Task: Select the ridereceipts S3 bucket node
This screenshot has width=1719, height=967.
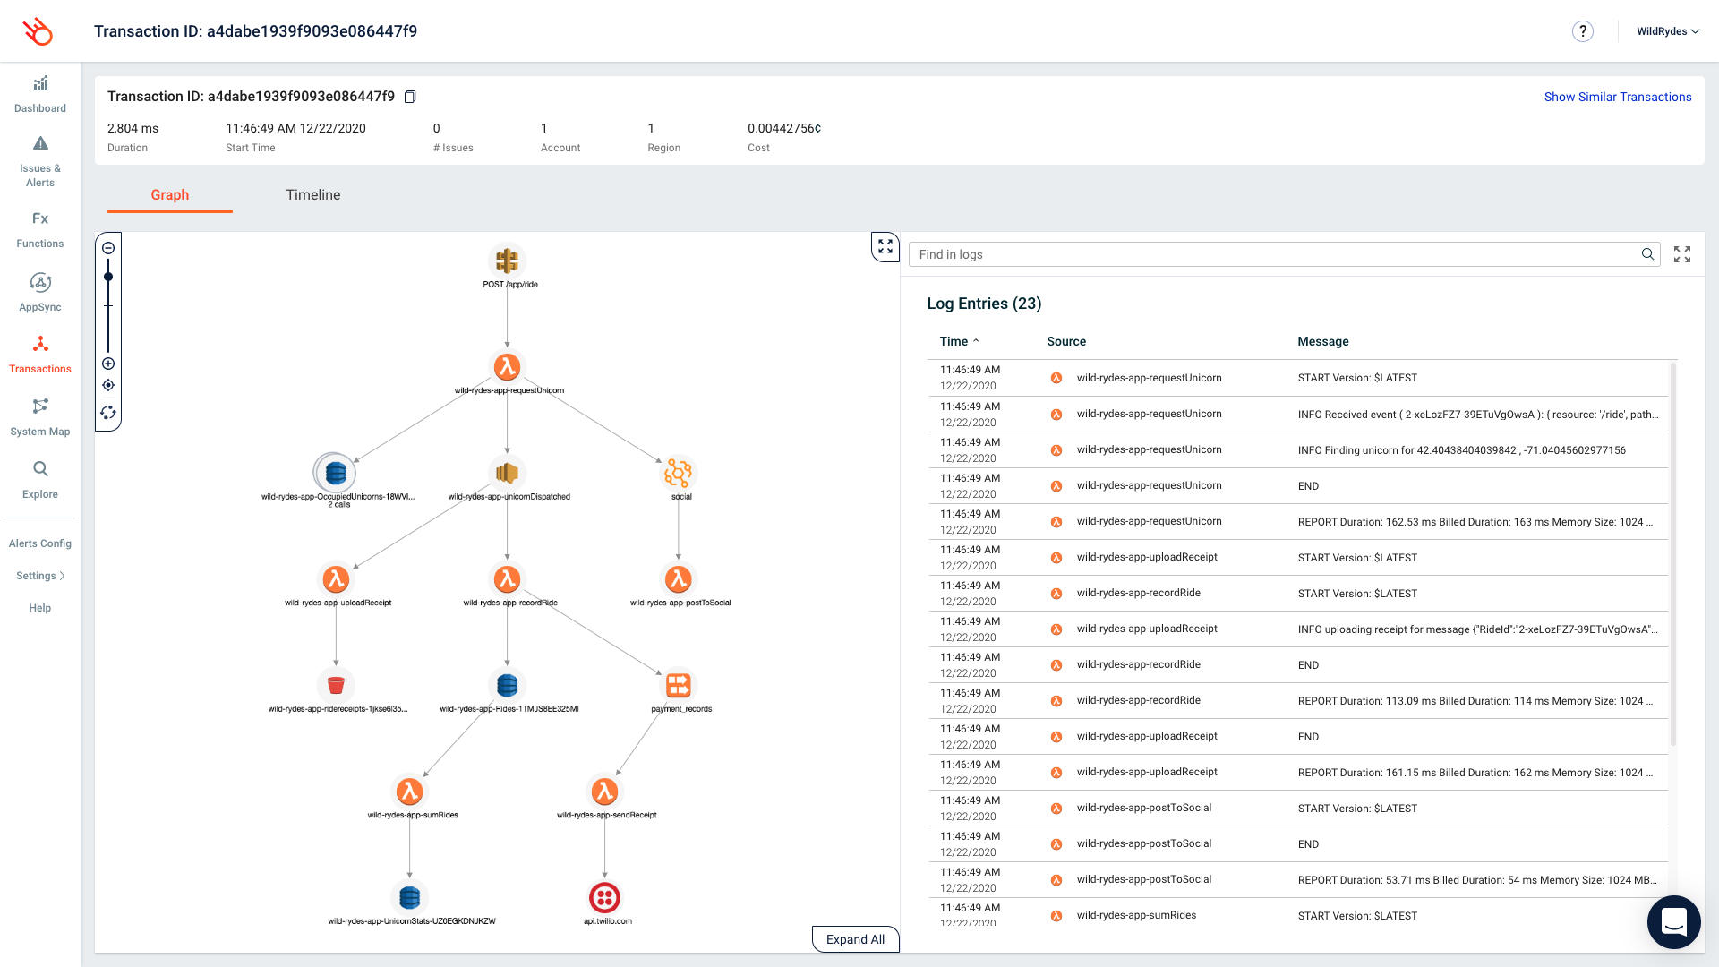Action: (336, 685)
